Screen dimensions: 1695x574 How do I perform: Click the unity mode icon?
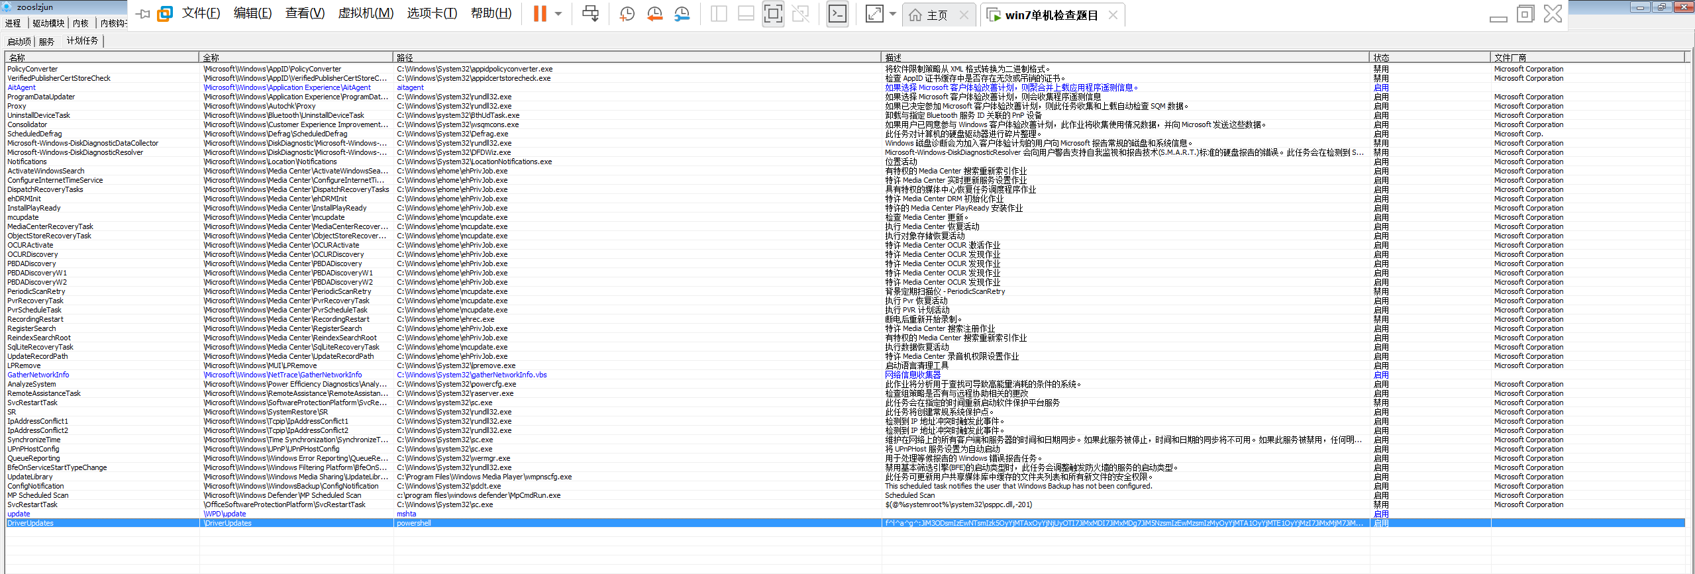(x=801, y=14)
